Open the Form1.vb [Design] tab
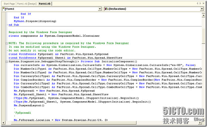Viewport: 207px width, 127px height. point(27,4)
